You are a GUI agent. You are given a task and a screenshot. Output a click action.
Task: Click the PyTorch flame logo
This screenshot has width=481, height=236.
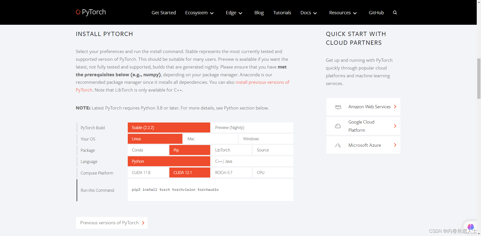click(x=78, y=12)
